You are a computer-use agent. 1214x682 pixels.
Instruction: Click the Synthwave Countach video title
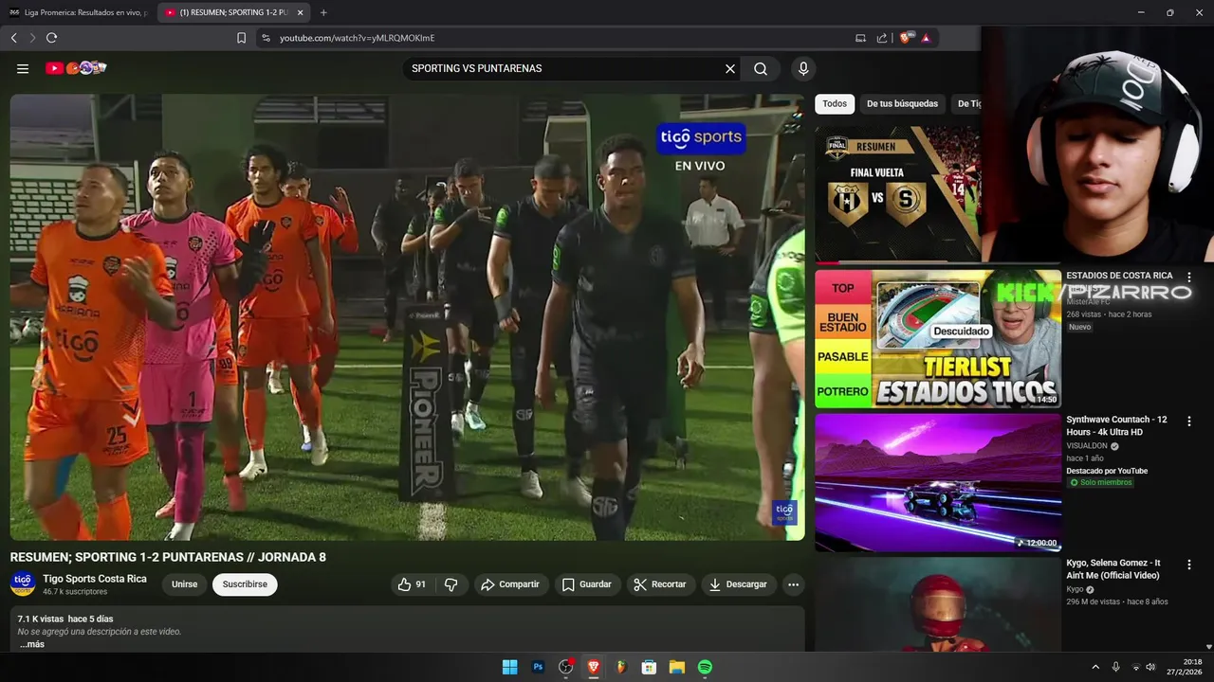(x=1117, y=425)
